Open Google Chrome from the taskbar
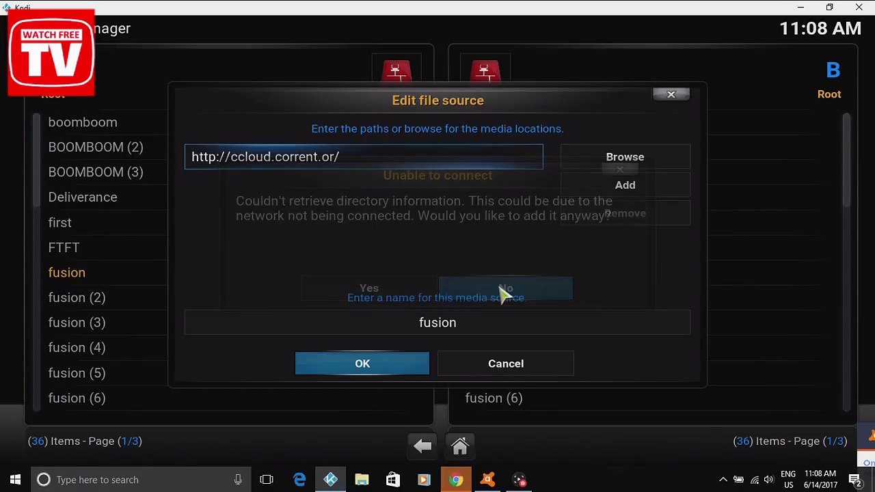This screenshot has height=492, width=875. point(455,480)
